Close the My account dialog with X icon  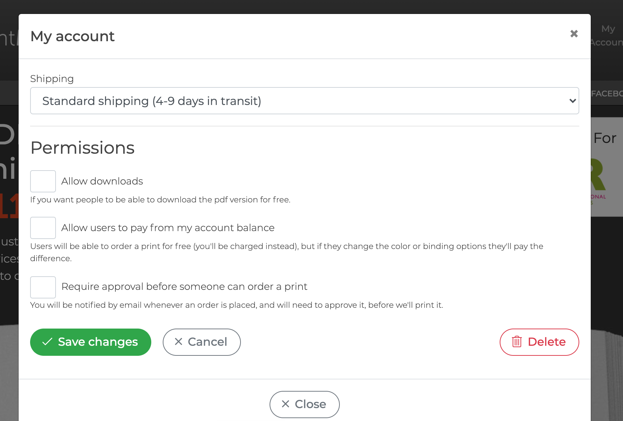point(574,34)
